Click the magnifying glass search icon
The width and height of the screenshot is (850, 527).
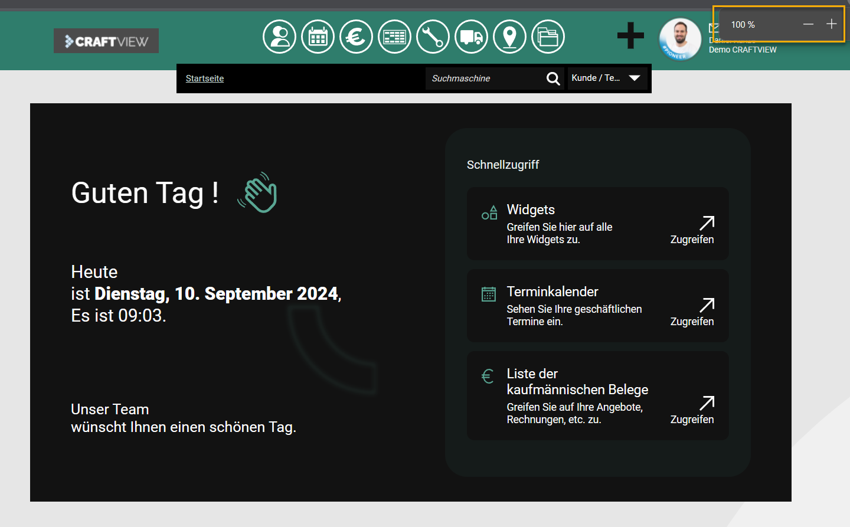pyautogui.click(x=553, y=78)
